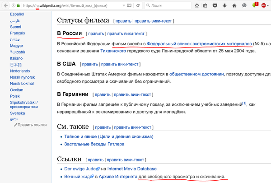
Task: Open the Svenska language link
Action: coord(18,113)
